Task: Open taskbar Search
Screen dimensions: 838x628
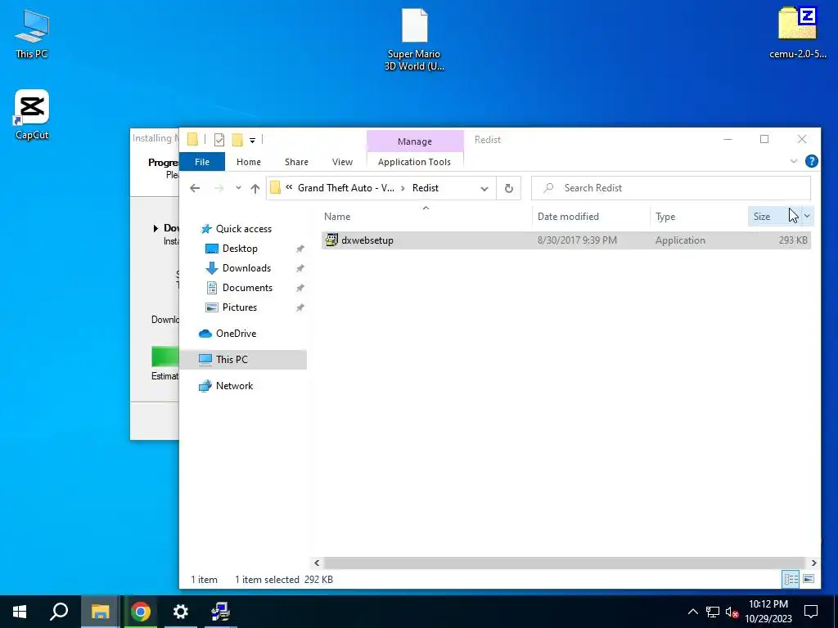Action: [x=59, y=612]
